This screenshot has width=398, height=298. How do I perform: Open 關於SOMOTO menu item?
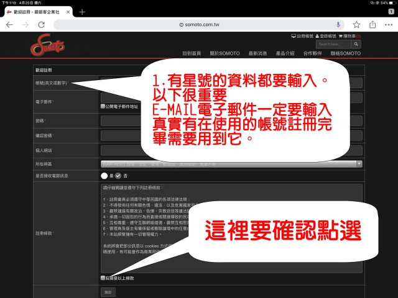pyautogui.click(x=224, y=53)
